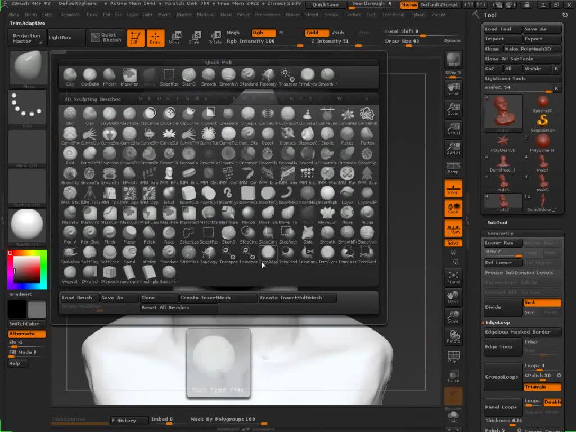Viewport: 576px width, 432px height.
Task: Select the TrimAdaptive brush in the palette
Action: (x=268, y=253)
